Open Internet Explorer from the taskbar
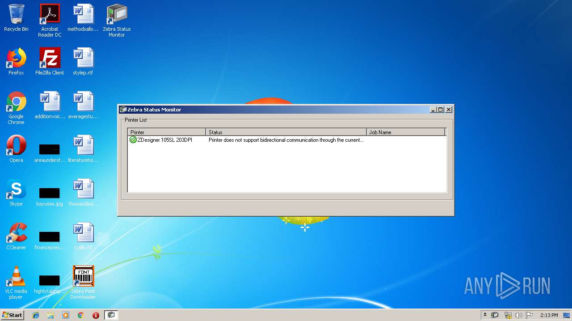This screenshot has height=321, width=572. [36, 315]
